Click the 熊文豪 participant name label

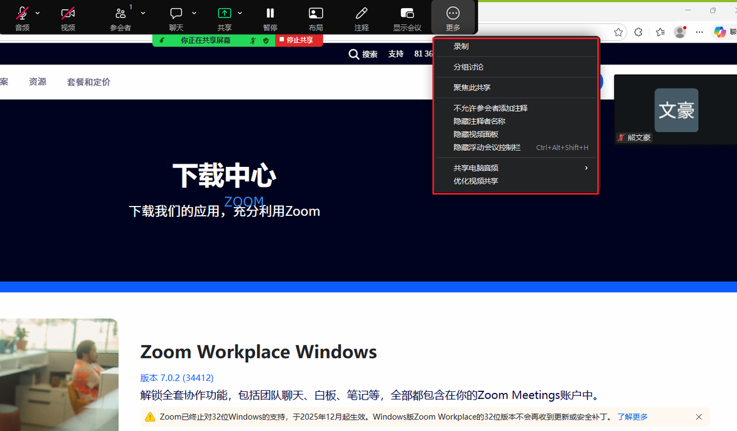click(639, 138)
